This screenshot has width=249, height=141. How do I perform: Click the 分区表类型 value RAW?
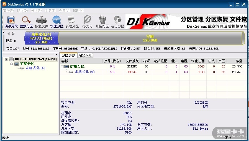(205, 106)
